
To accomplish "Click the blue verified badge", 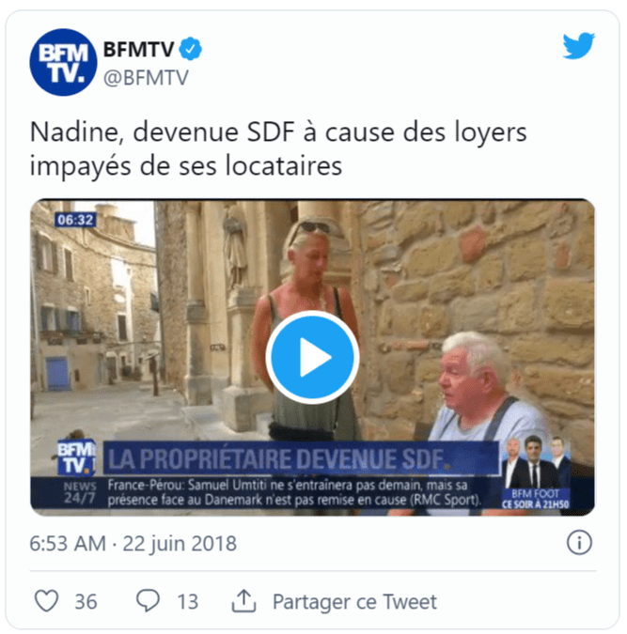I will click(191, 49).
